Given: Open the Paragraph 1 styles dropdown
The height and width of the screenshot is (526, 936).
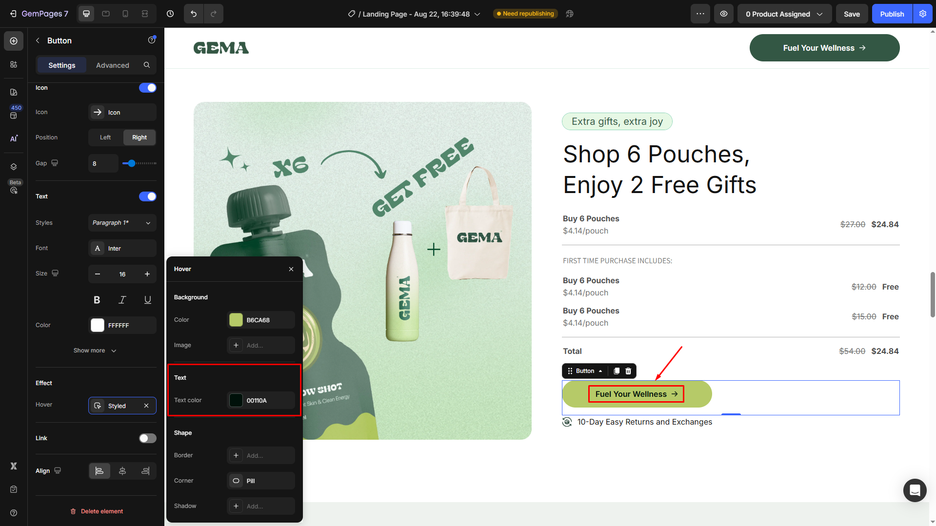Looking at the screenshot, I should click(x=122, y=223).
